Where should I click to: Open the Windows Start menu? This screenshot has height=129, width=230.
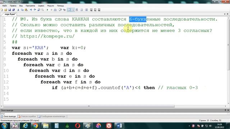click(4, 126)
